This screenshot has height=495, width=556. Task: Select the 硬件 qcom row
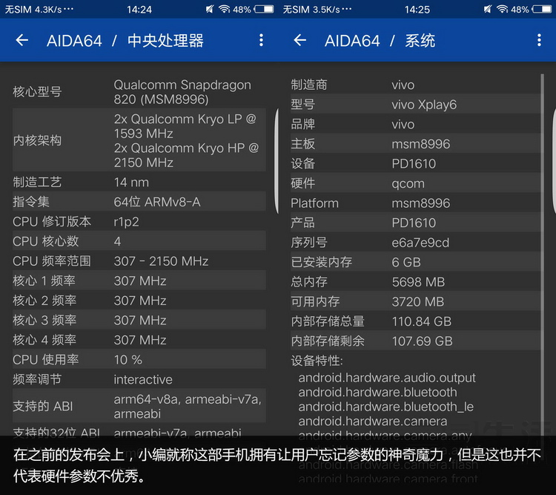(x=416, y=183)
